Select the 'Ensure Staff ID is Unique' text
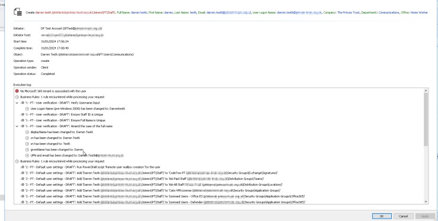 tap(64, 114)
